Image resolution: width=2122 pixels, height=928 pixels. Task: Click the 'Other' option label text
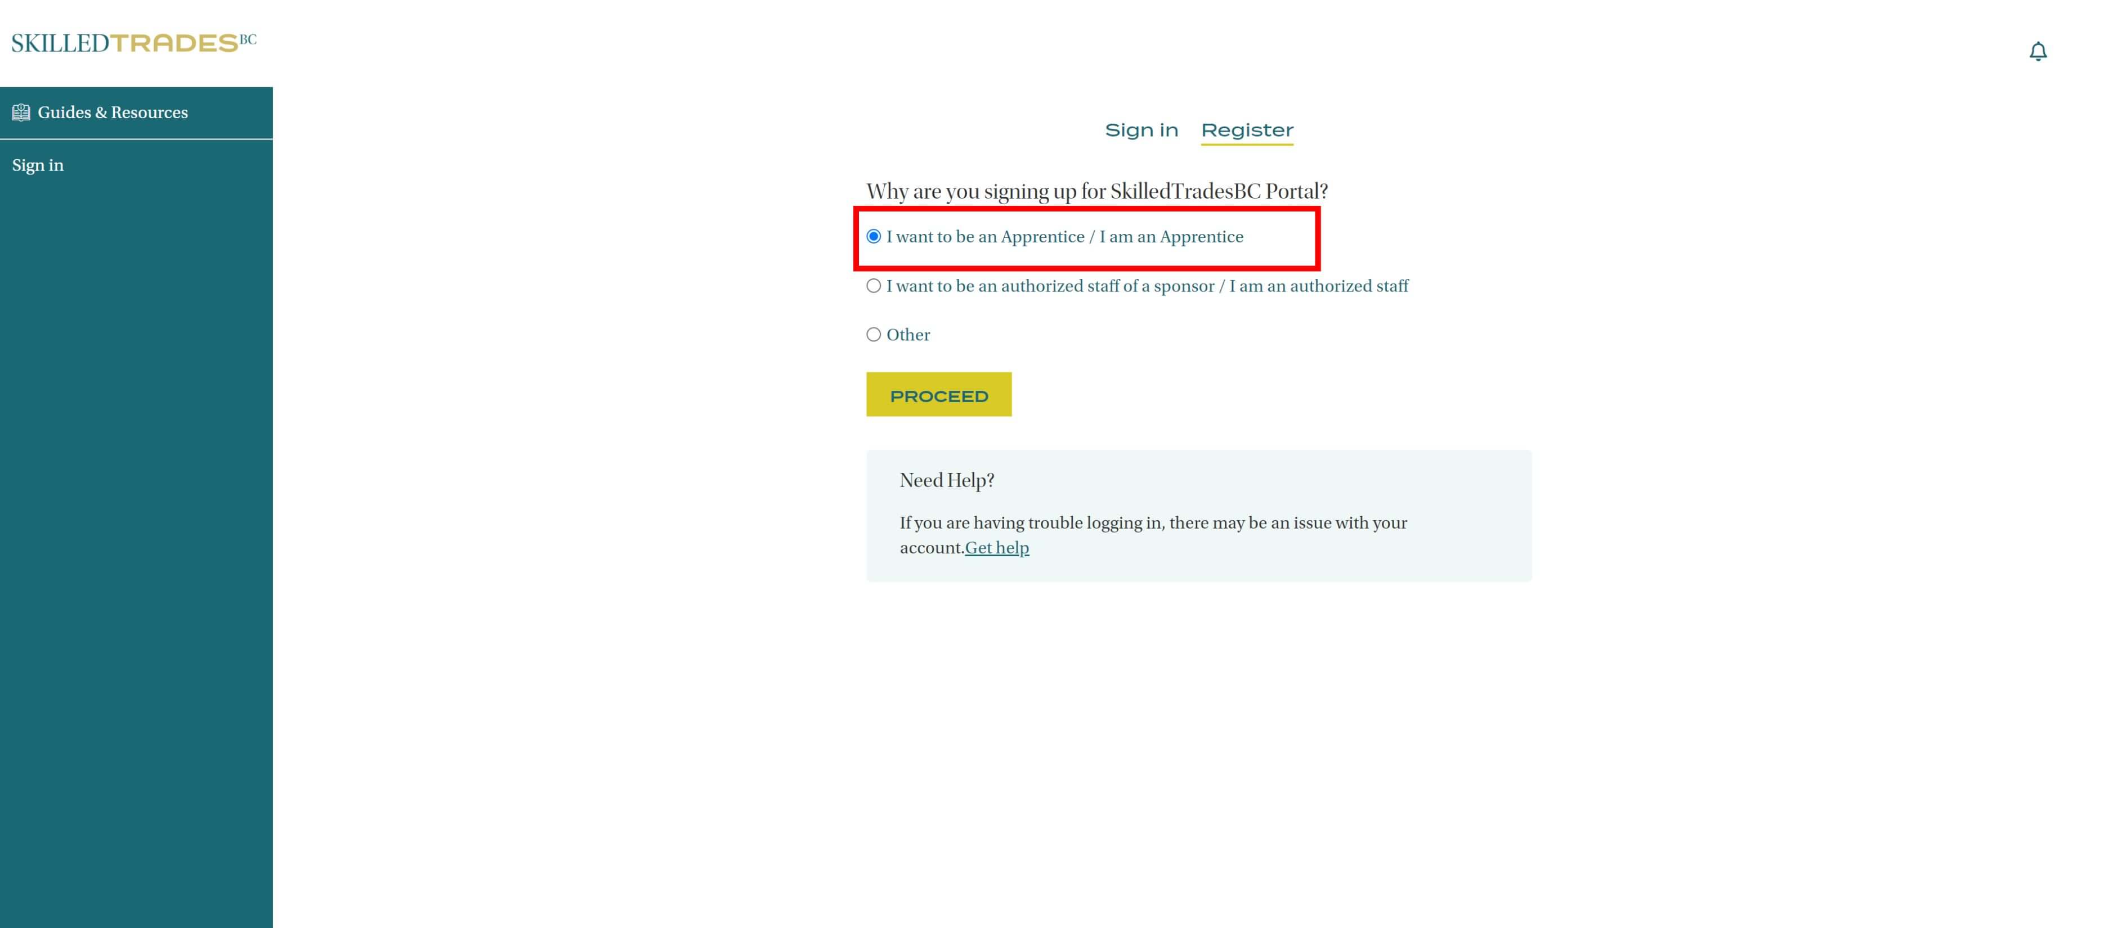click(908, 335)
